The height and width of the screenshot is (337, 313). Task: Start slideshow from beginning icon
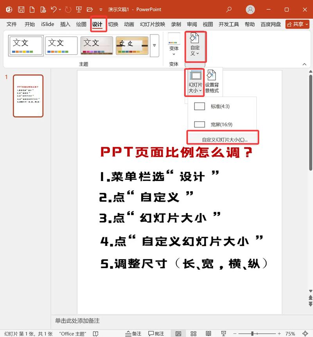79,9
